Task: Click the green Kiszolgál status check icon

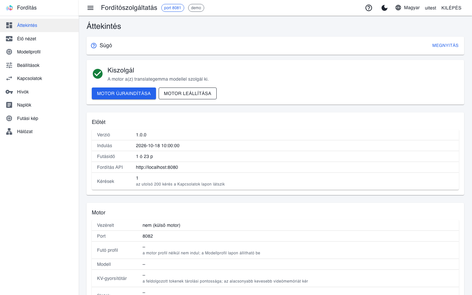Action: 98,74
